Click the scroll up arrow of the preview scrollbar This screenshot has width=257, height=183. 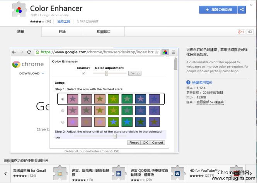176,58
